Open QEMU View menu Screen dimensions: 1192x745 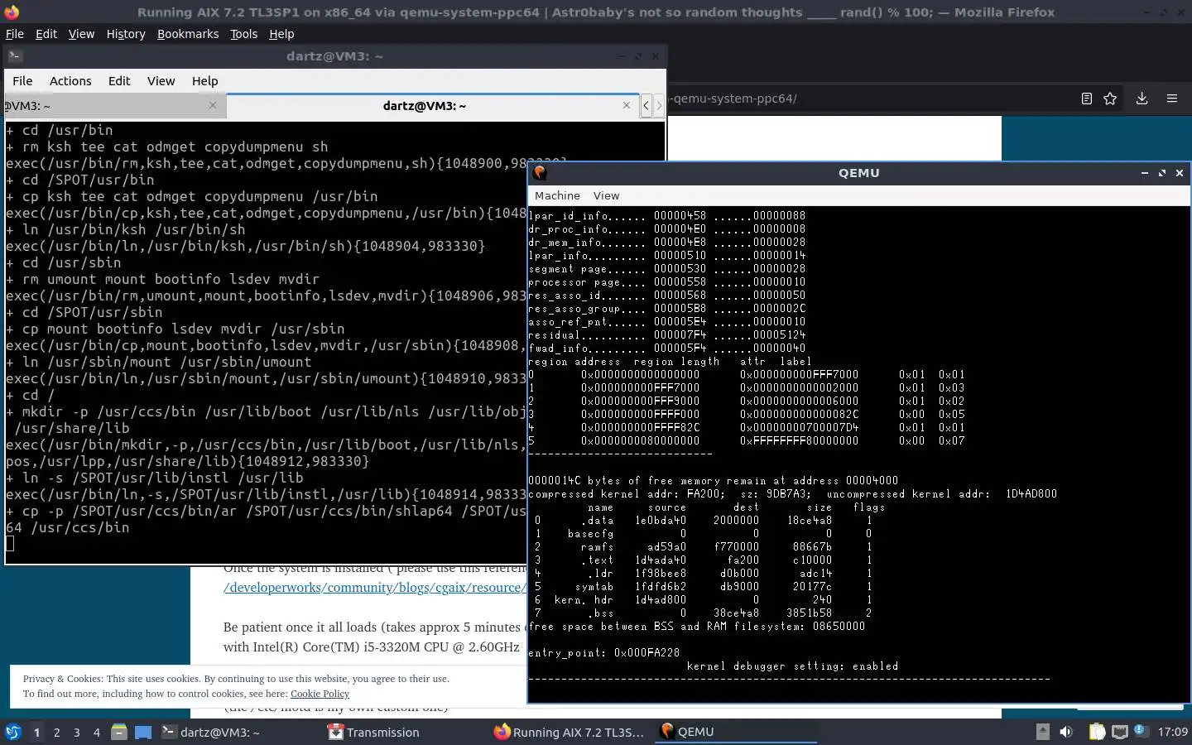click(606, 196)
